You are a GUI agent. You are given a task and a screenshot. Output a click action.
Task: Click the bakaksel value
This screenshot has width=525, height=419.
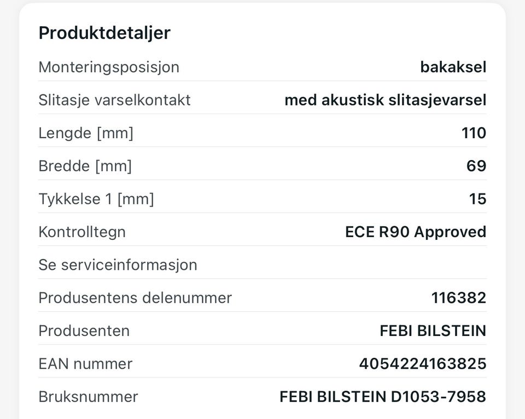click(x=453, y=67)
